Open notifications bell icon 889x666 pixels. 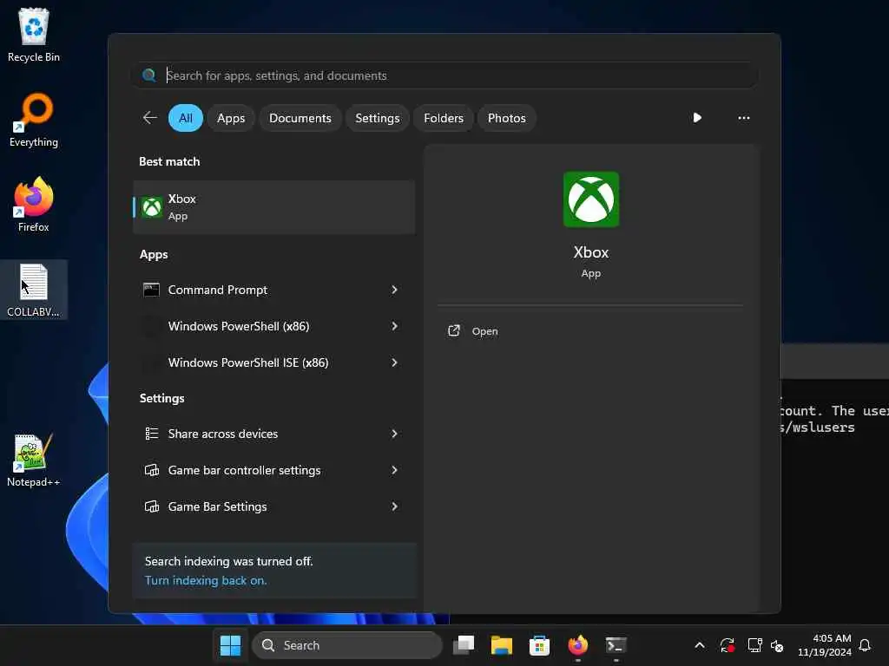865,645
